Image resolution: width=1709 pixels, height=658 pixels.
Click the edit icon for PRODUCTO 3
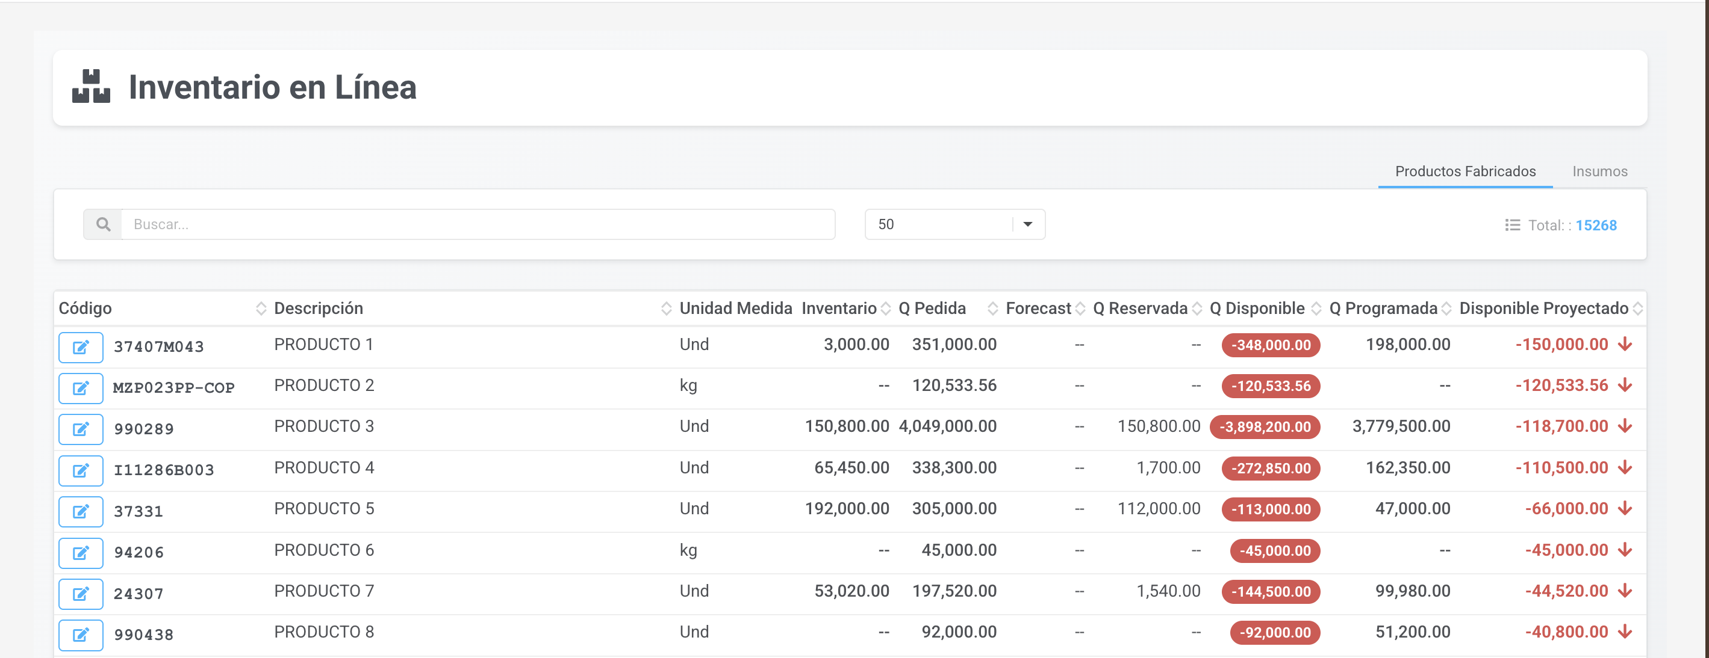point(80,429)
